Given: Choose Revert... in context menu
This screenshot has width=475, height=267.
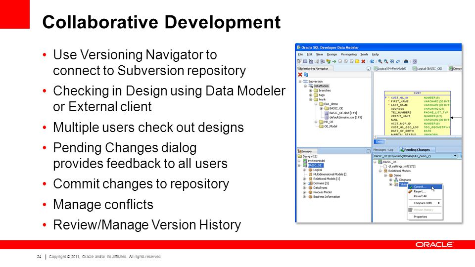Looking at the screenshot, I should click(425, 191).
